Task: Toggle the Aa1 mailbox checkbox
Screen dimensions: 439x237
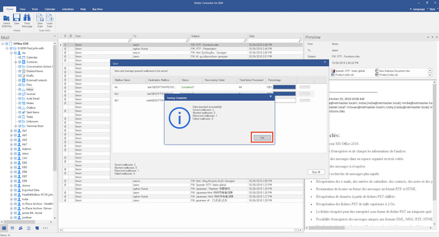Action: [x=15, y=131]
